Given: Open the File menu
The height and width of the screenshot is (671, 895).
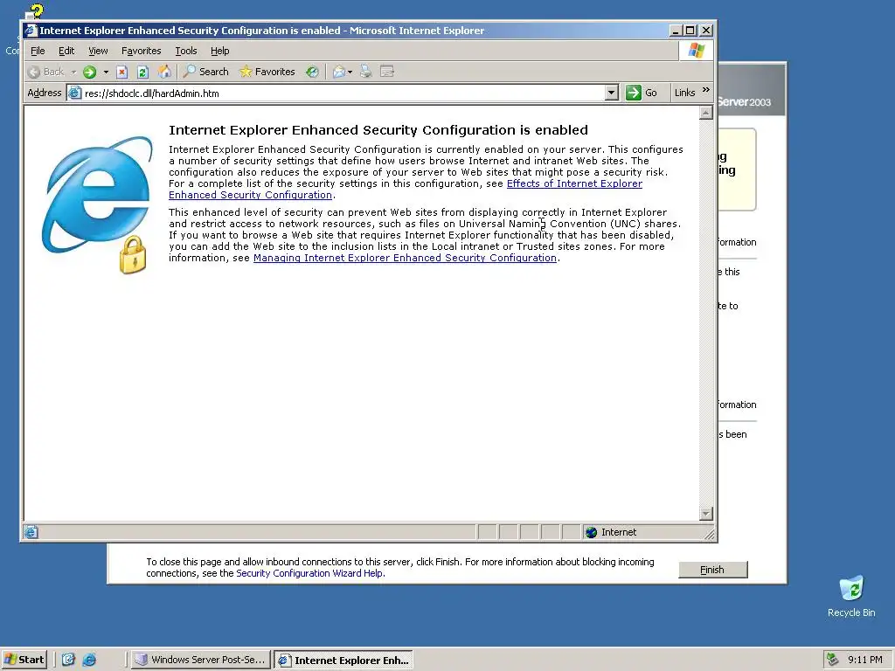Looking at the screenshot, I should (38, 51).
